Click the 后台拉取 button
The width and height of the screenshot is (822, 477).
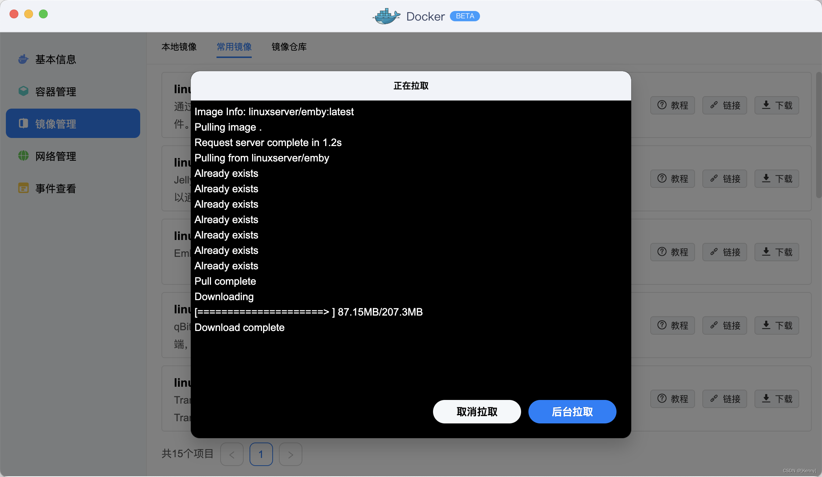coord(572,412)
